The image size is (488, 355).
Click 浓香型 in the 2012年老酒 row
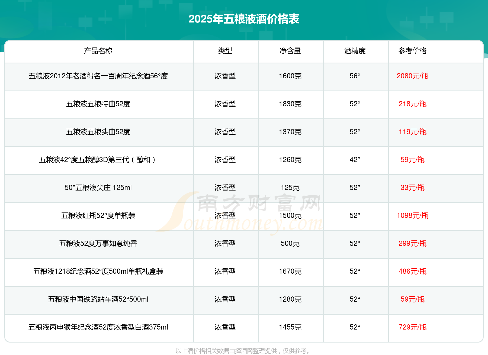(225, 76)
